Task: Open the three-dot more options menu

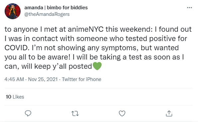Action: click(189, 8)
